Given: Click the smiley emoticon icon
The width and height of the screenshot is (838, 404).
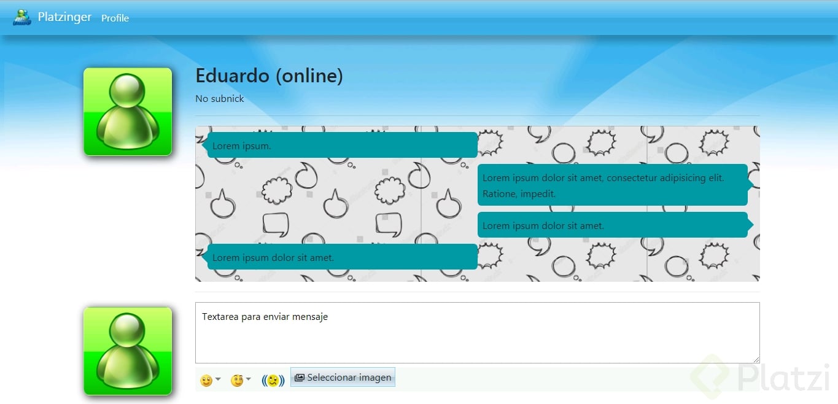Looking at the screenshot, I should 206,381.
